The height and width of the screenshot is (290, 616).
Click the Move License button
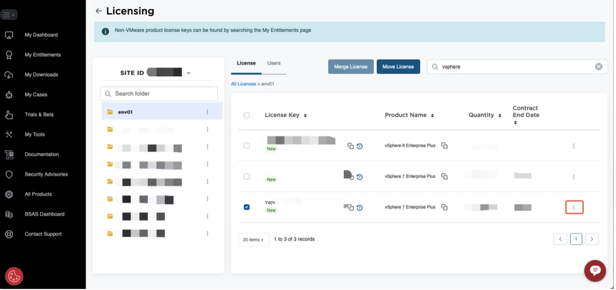pyautogui.click(x=398, y=67)
